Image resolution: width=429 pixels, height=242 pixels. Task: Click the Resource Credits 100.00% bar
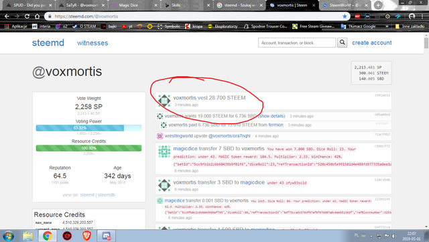[x=88, y=148]
